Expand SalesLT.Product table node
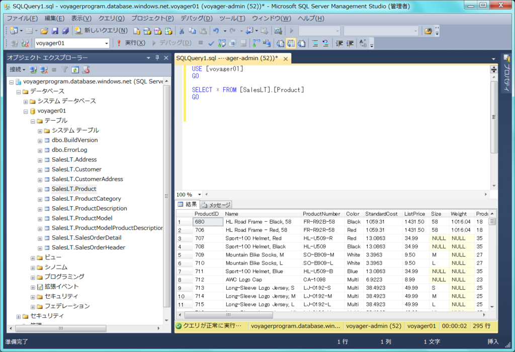The height and width of the screenshot is (352, 515). [40, 190]
